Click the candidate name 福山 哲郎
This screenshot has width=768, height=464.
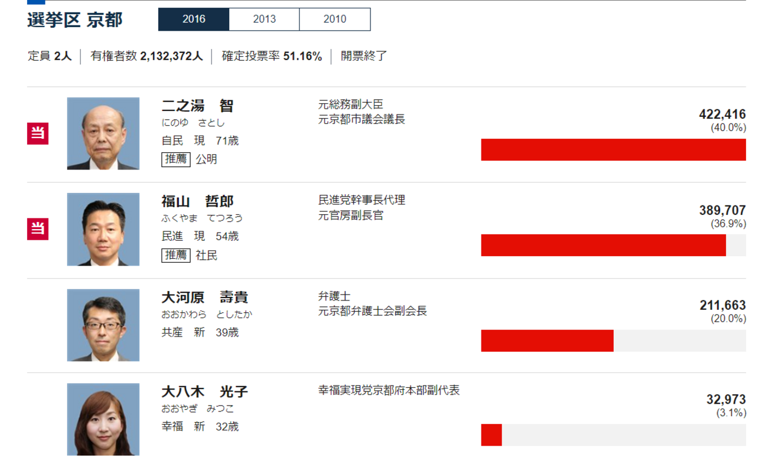(x=197, y=202)
